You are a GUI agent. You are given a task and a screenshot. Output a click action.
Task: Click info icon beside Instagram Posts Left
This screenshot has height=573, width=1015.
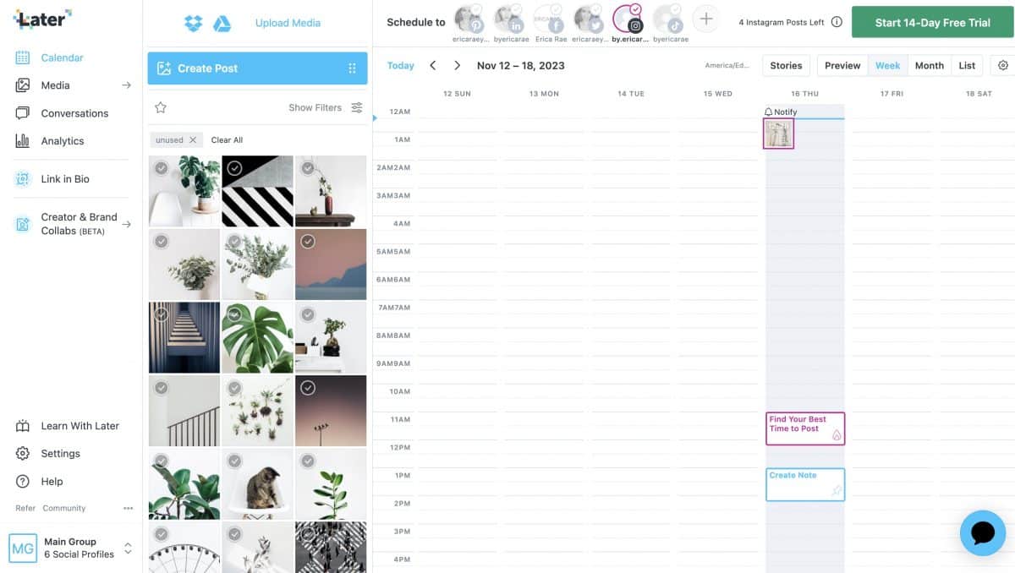[x=837, y=22]
